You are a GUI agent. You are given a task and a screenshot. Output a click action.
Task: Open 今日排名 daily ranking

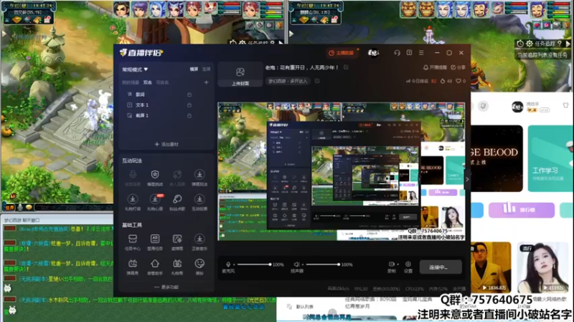421,81
